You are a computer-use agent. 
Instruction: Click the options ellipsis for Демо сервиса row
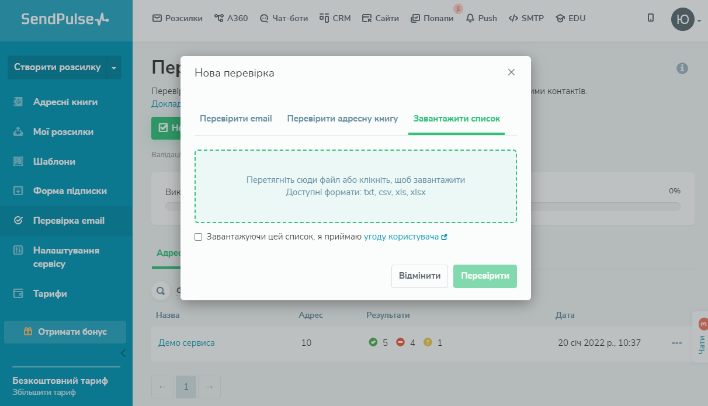tap(677, 343)
